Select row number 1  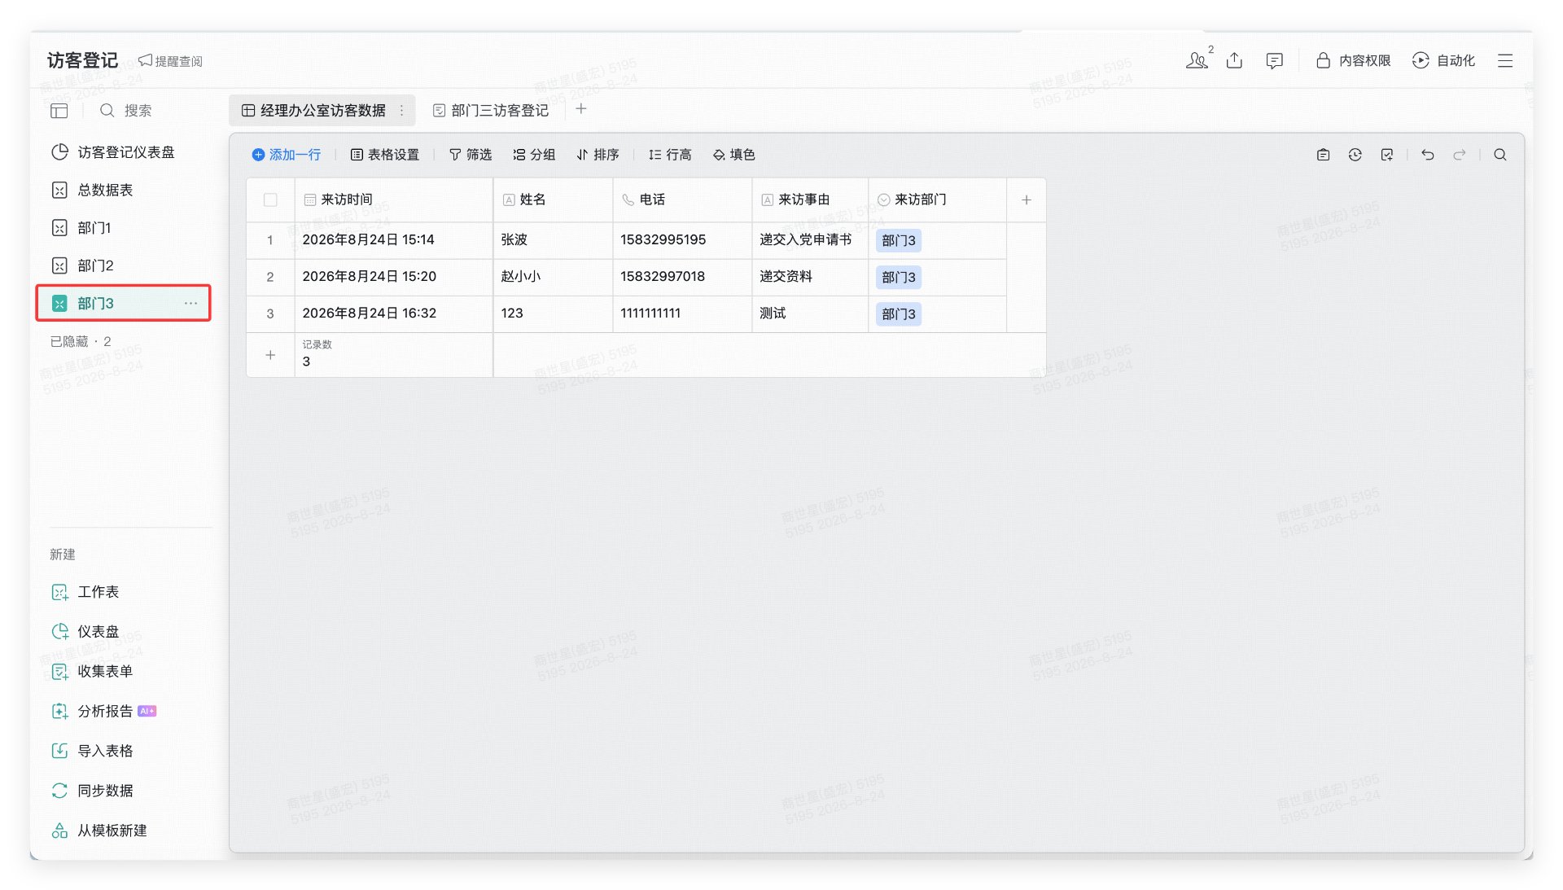270,240
